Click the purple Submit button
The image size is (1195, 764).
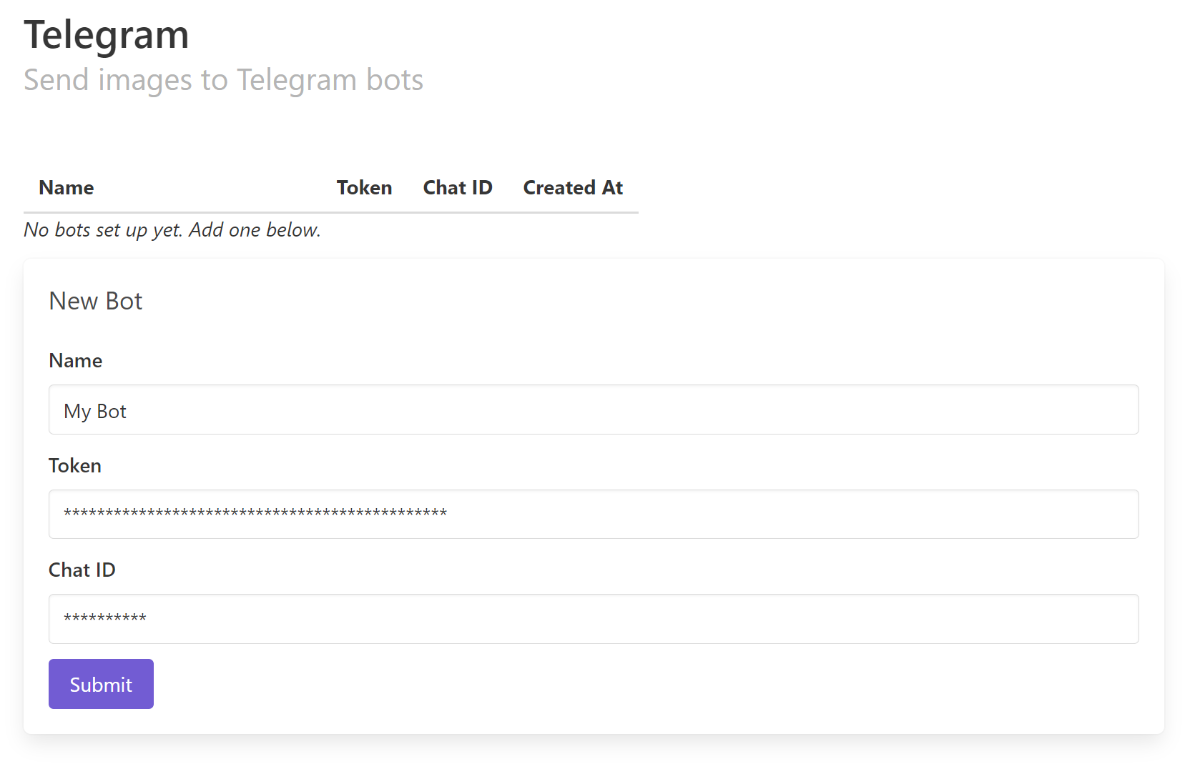[101, 684]
